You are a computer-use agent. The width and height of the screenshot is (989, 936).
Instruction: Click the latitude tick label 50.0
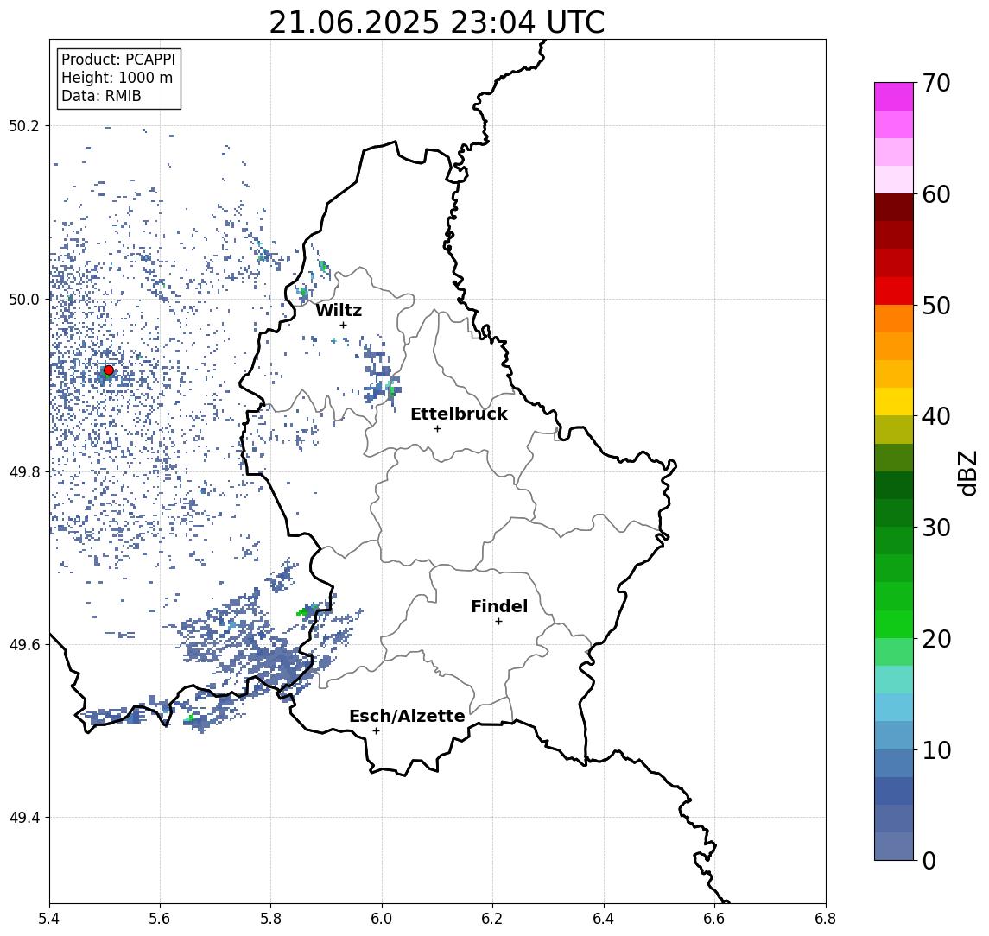pos(24,299)
